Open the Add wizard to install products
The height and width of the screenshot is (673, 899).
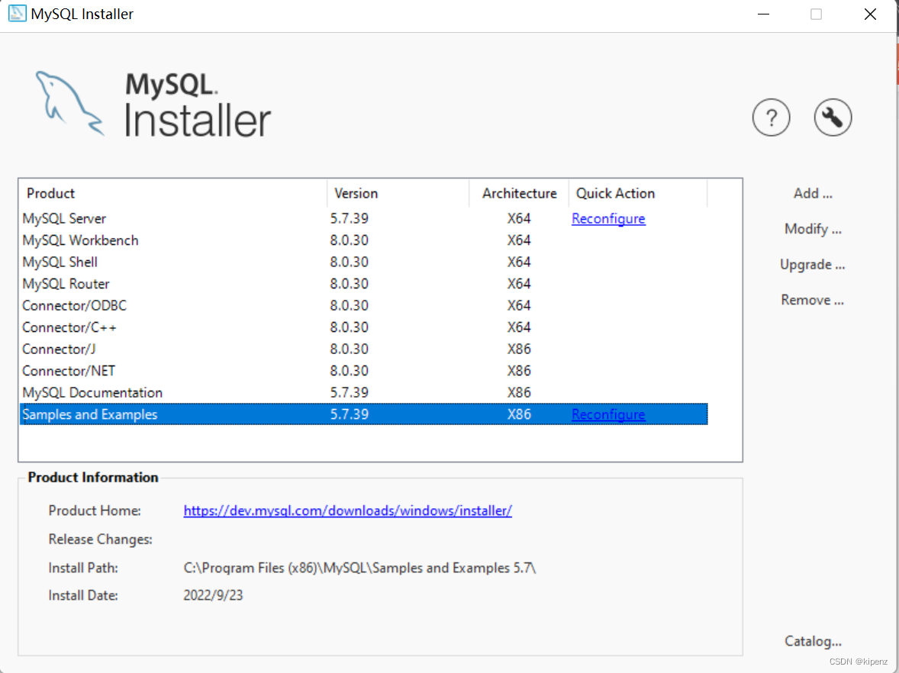[x=812, y=193]
